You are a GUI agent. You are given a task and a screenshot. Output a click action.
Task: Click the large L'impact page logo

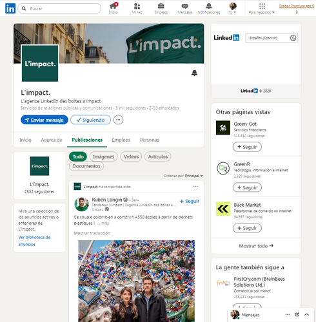(40, 63)
